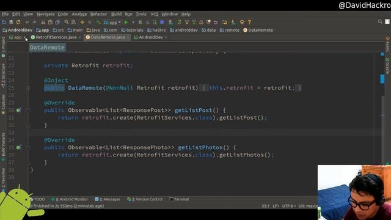The width and height of the screenshot is (391, 220).
Task: Click the Copy icon in toolbar
Action: pos(50,22)
